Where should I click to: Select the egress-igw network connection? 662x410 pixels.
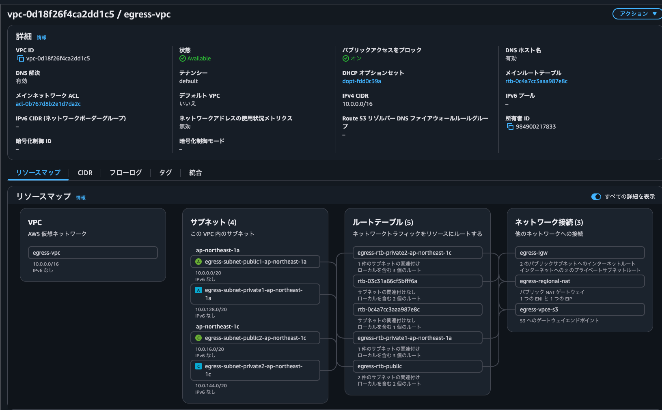[x=580, y=253]
